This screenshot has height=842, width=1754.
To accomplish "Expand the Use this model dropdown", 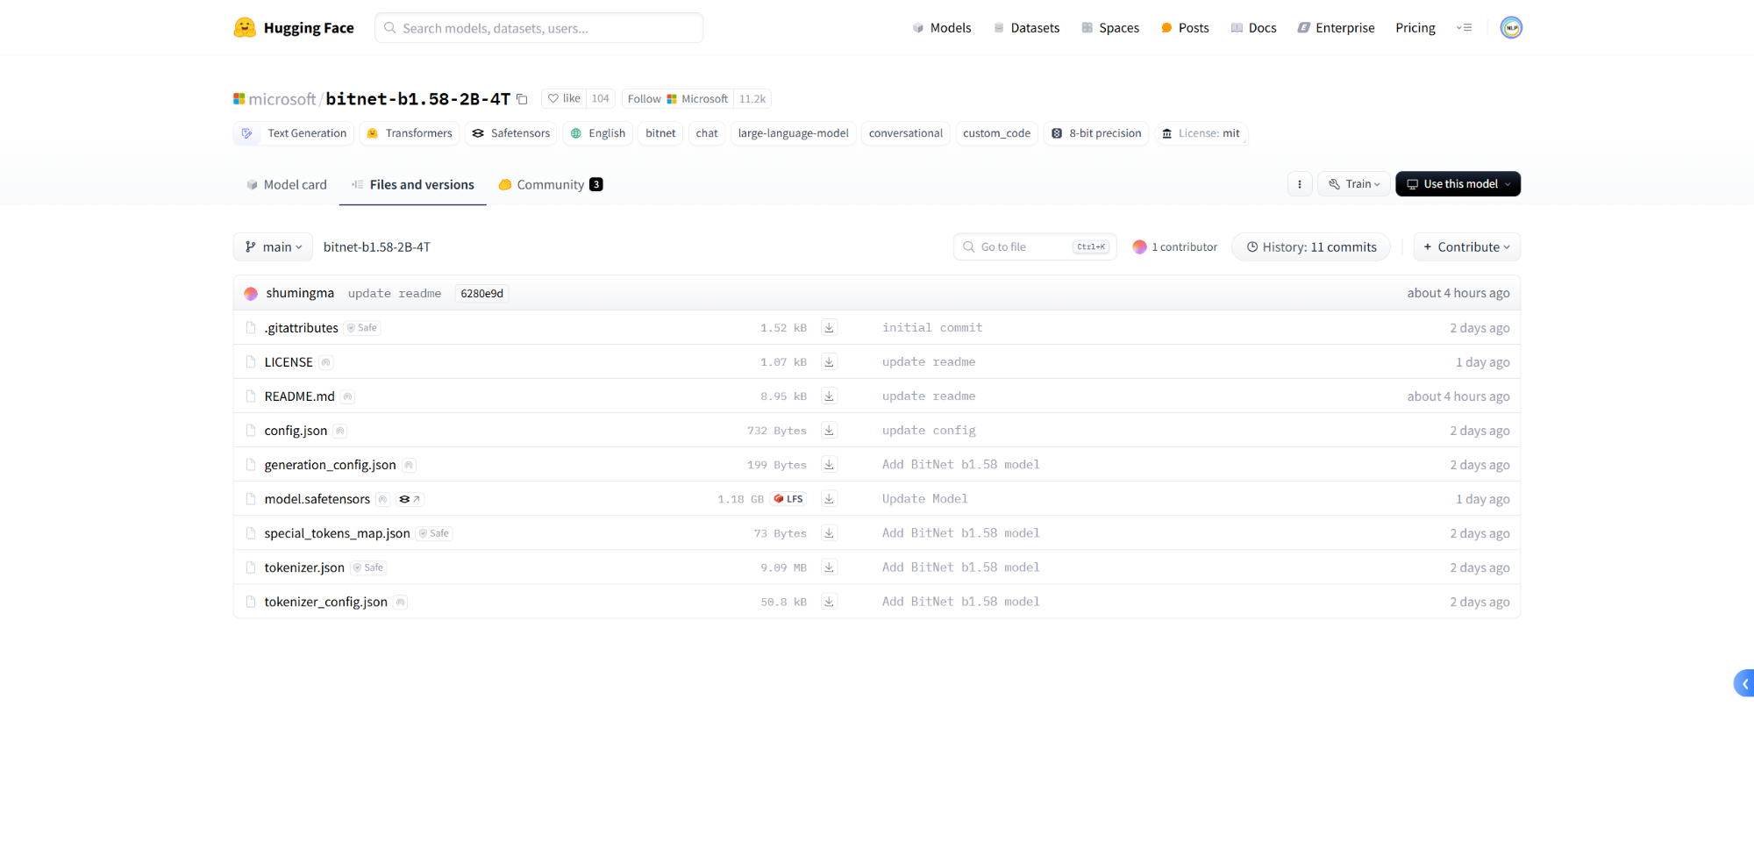I will [x=1458, y=184].
